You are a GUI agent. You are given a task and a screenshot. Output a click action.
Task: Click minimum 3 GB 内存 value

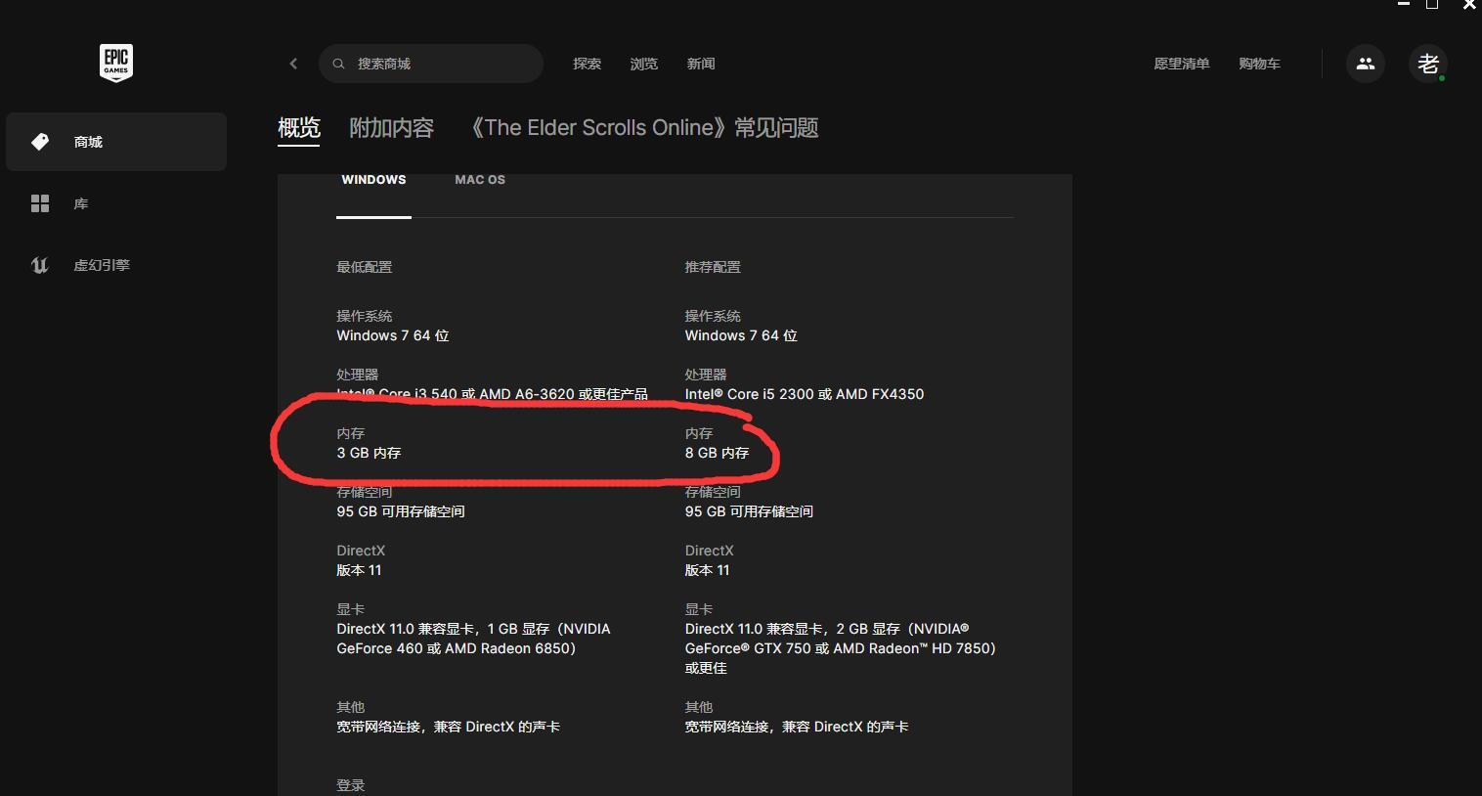[x=369, y=453]
